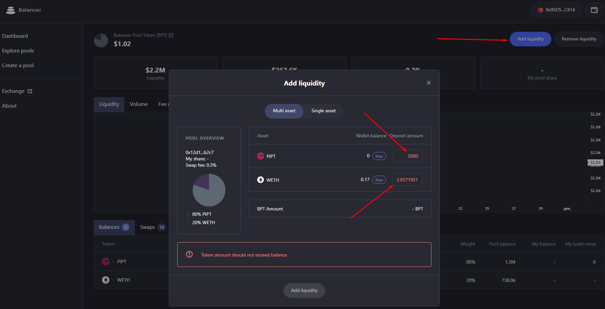This screenshot has width=605, height=309.
Task: Click Max for the WETH balance
Action: tap(379, 180)
